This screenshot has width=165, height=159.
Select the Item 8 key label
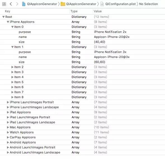click(19, 97)
